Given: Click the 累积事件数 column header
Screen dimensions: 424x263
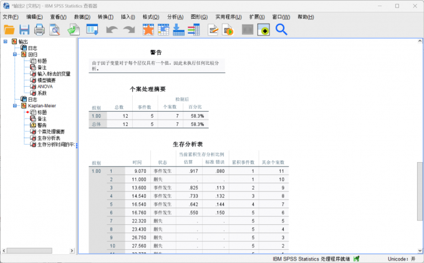Looking at the screenshot, I should 243,163.
